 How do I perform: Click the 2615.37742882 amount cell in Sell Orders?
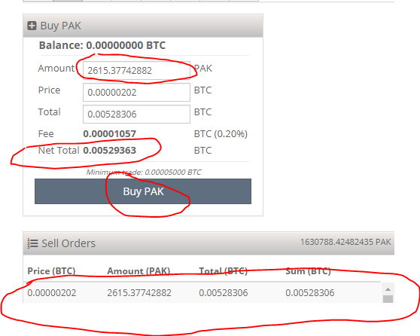(139, 292)
